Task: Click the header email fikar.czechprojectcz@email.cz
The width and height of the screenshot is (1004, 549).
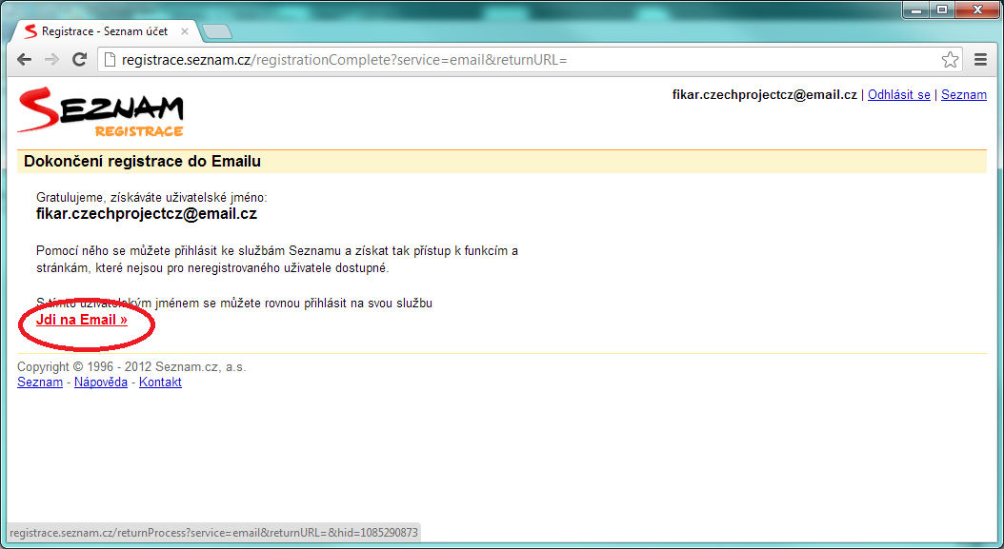Action: [765, 95]
